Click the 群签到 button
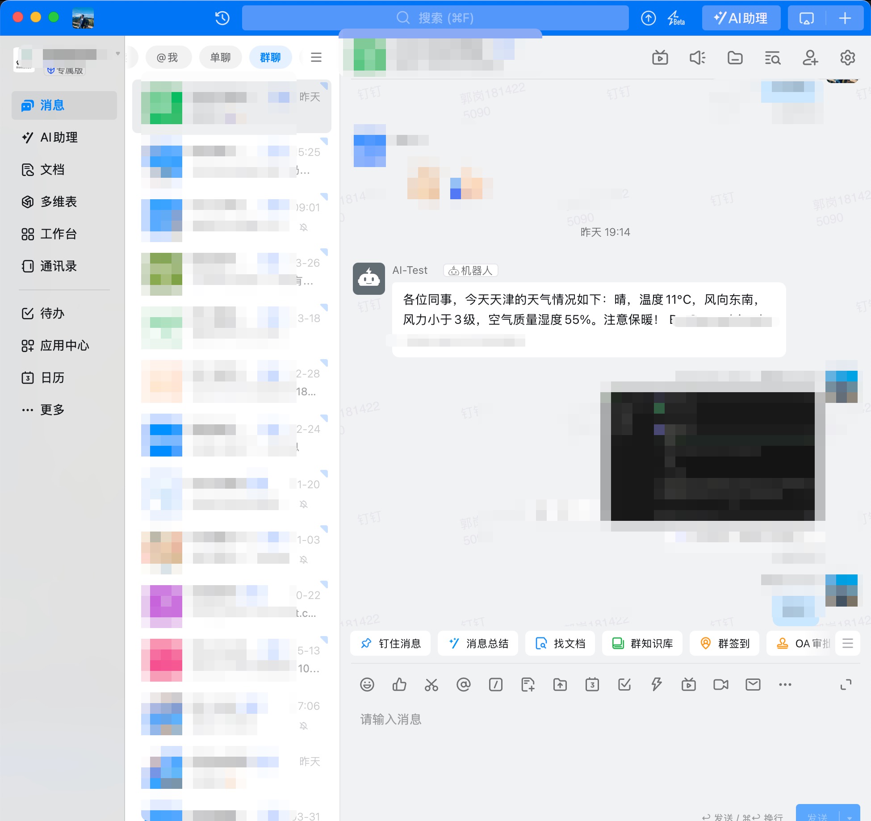871x821 pixels. [x=724, y=643]
